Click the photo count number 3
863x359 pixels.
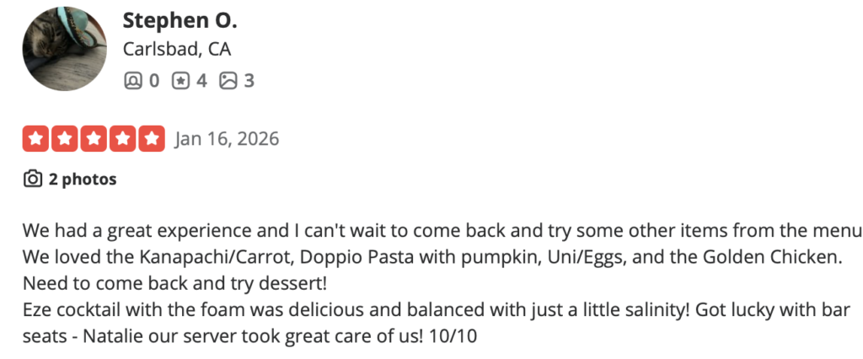pos(249,81)
